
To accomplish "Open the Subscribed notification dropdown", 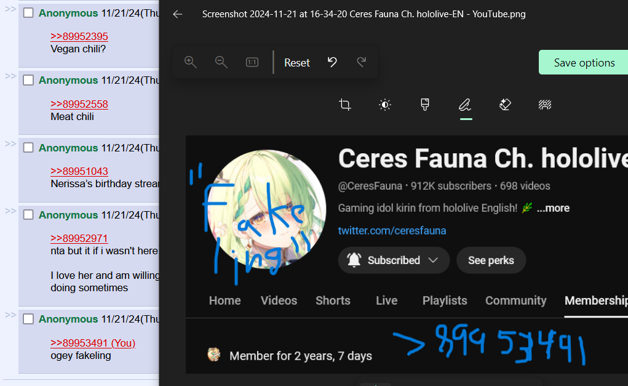I will [x=394, y=260].
